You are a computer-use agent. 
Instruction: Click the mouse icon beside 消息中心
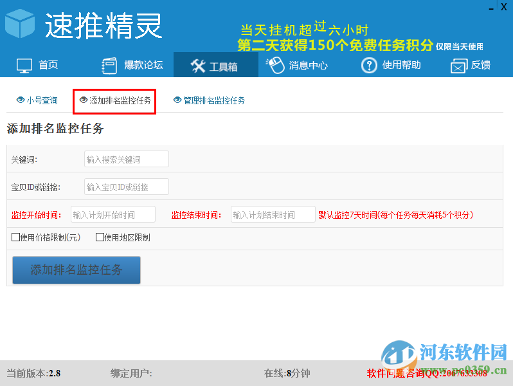click(x=275, y=65)
